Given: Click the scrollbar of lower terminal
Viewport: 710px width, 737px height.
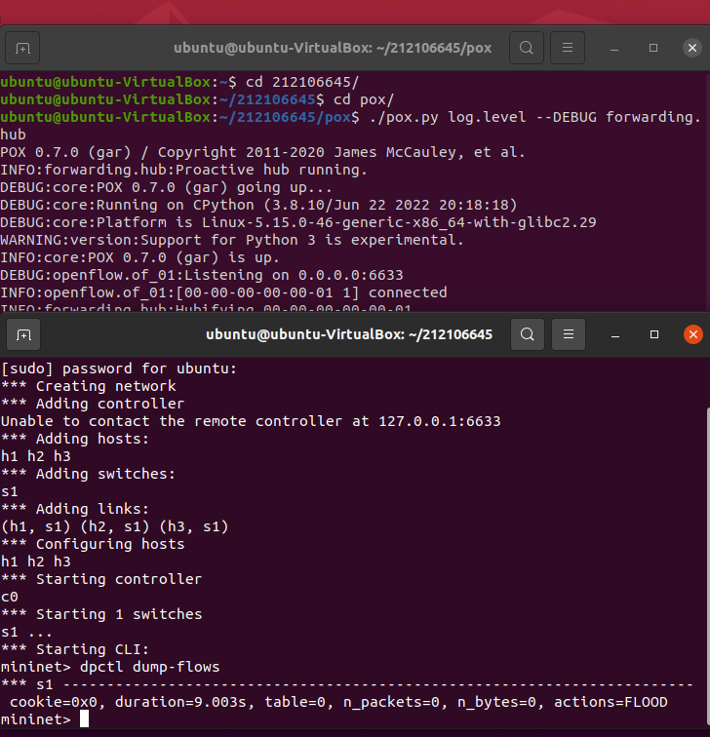Looking at the screenshot, I should pos(708,564).
